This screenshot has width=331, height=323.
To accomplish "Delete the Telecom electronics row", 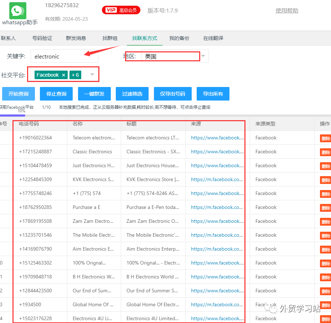I will pos(326,139).
